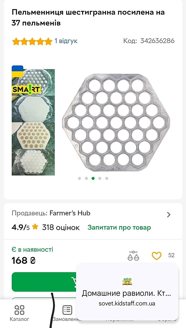Tap the orders list icon
186x328 pixels.
67,310
